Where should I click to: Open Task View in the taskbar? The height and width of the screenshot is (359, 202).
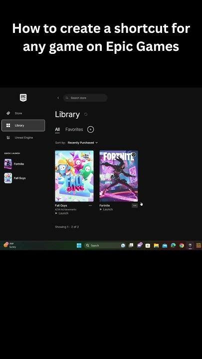pos(131,245)
